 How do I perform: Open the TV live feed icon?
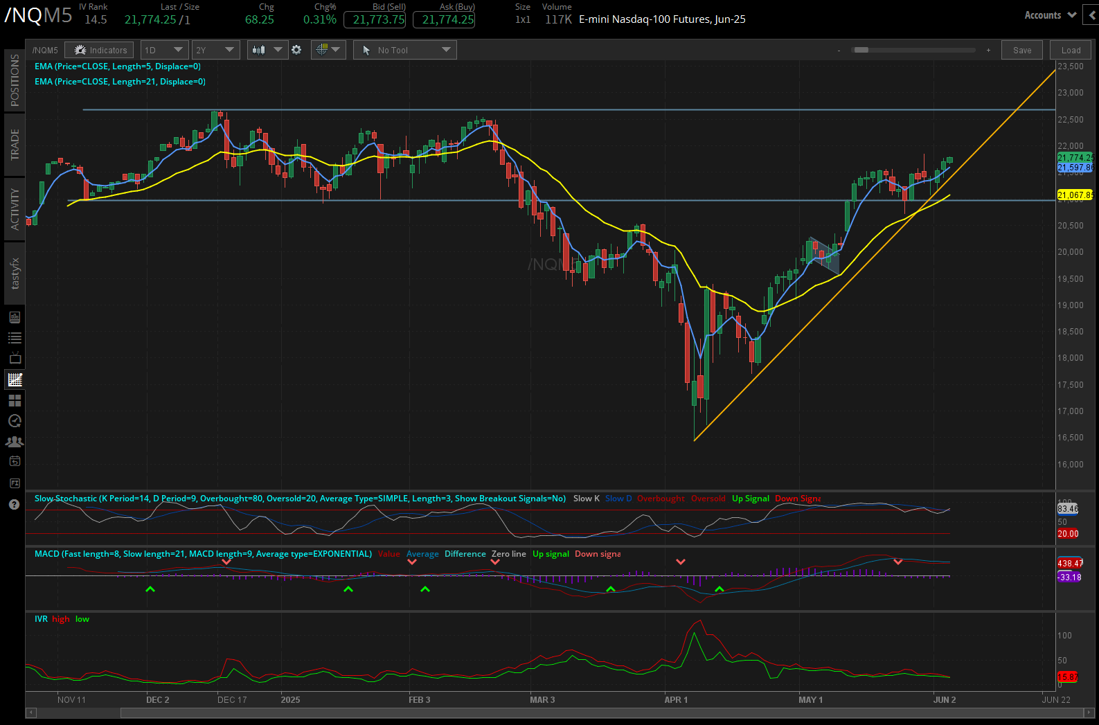click(x=15, y=359)
